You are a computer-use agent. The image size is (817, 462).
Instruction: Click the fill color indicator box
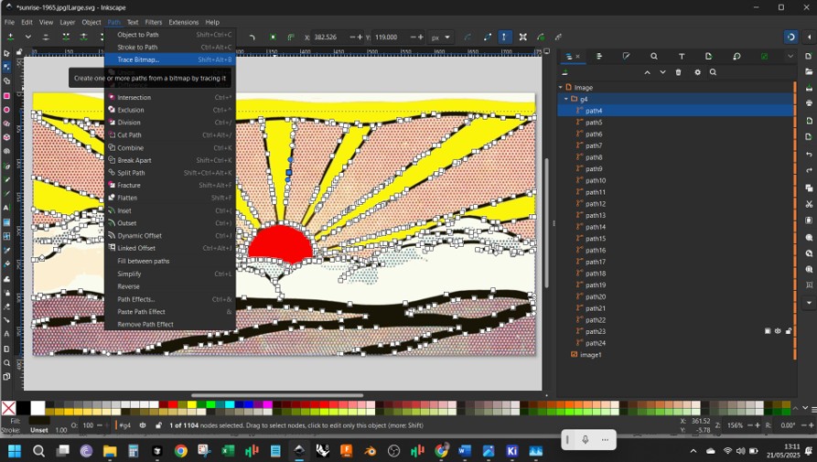tap(39, 421)
